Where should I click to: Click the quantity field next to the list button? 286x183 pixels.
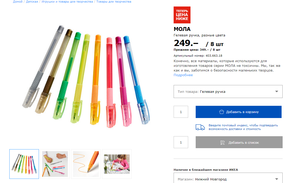coord(181,142)
